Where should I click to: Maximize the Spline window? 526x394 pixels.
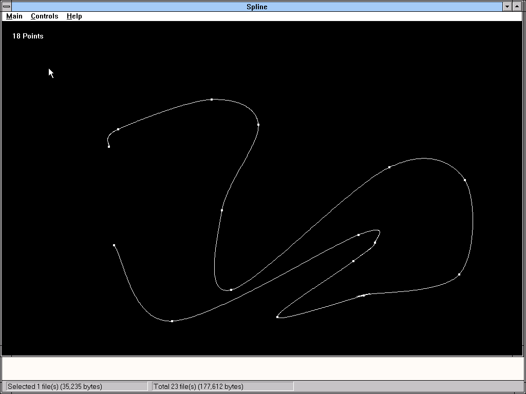[x=517, y=7]
